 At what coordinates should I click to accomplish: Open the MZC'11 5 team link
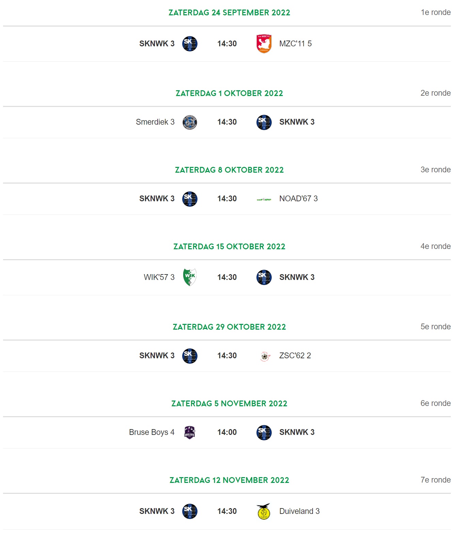[295, 44]
